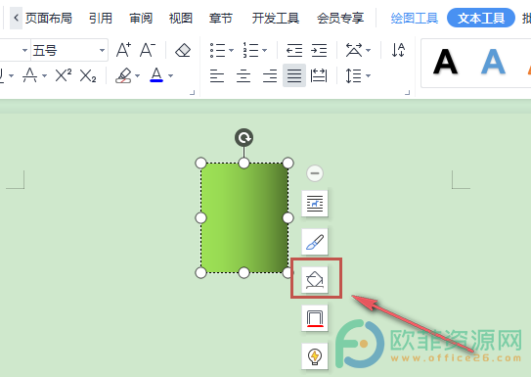Collapse the floating quick toolbar minus button
The height and width of the screenshot is (377, 531).
click(x=315, y=173)
